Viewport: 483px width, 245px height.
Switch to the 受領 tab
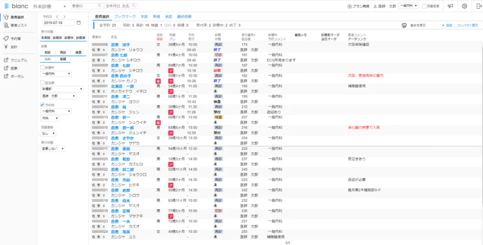[x=156, y=16]
